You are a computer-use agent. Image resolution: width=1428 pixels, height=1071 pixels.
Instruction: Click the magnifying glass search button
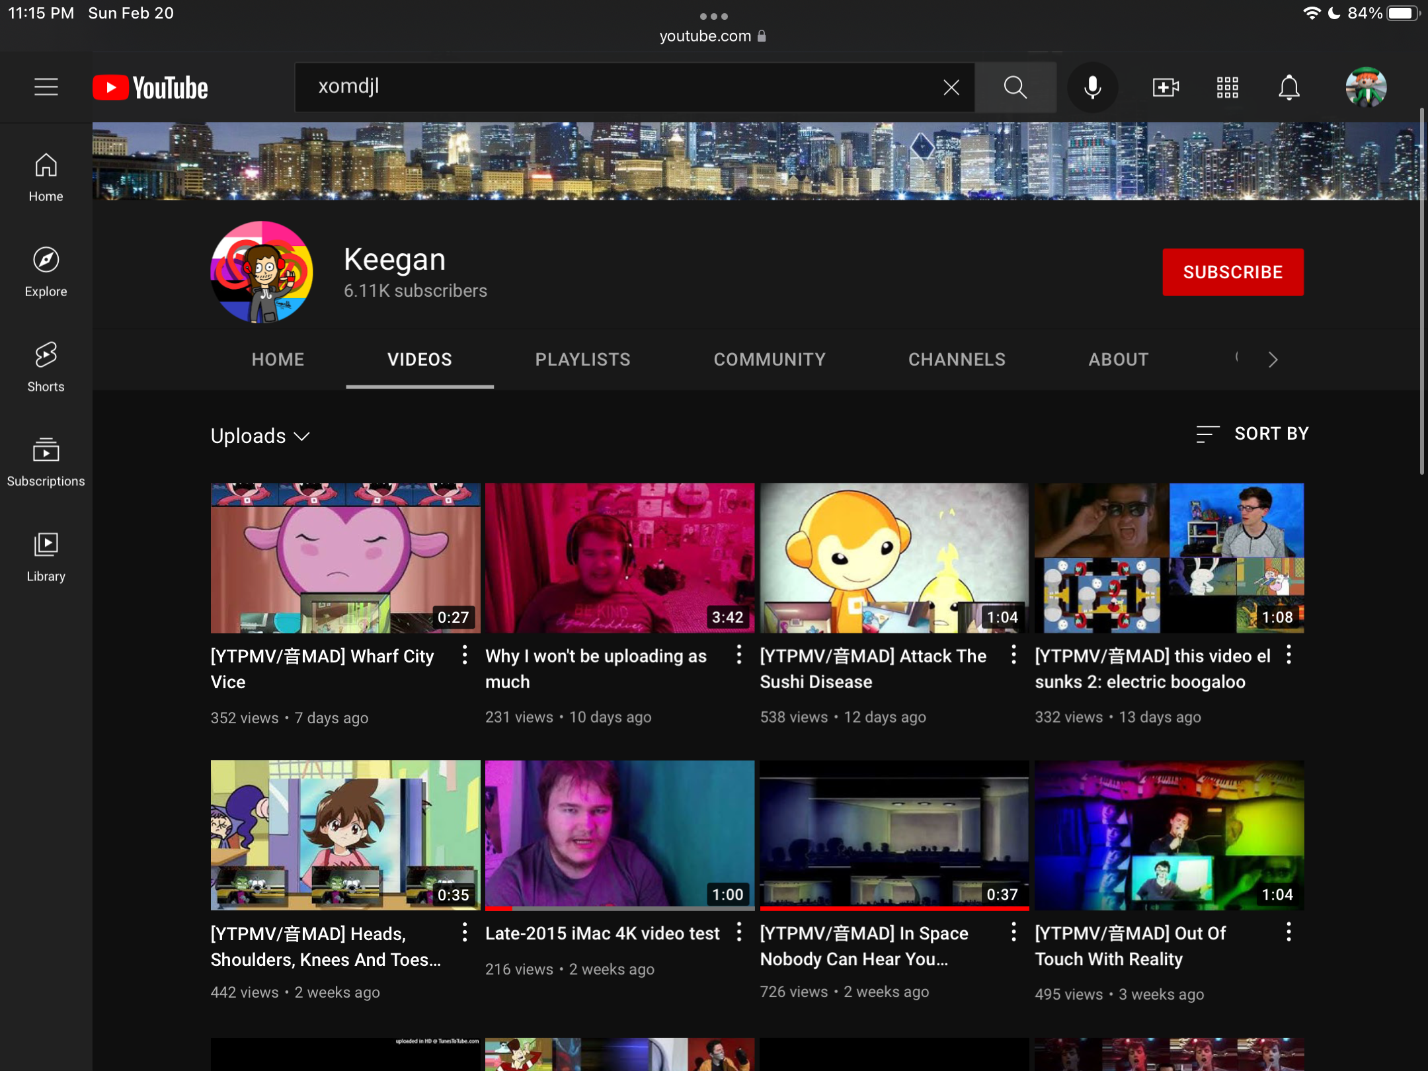[x=1015, y=87]
